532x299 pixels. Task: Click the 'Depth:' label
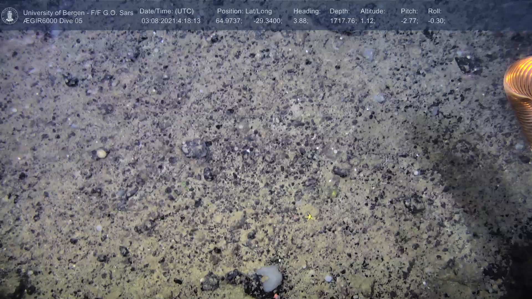pyautogui.click(x=339, y=11)
